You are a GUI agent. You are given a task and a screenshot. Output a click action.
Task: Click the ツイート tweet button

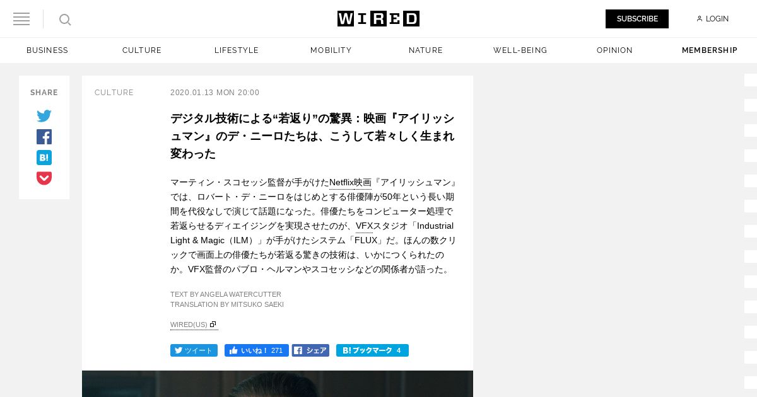(x=194, y=350)
